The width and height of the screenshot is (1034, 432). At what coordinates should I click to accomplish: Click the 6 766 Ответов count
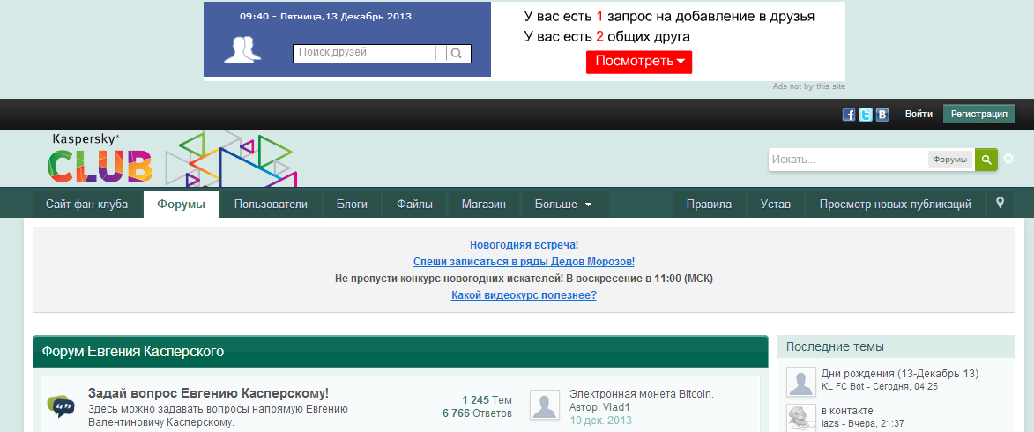click(478, 414)
